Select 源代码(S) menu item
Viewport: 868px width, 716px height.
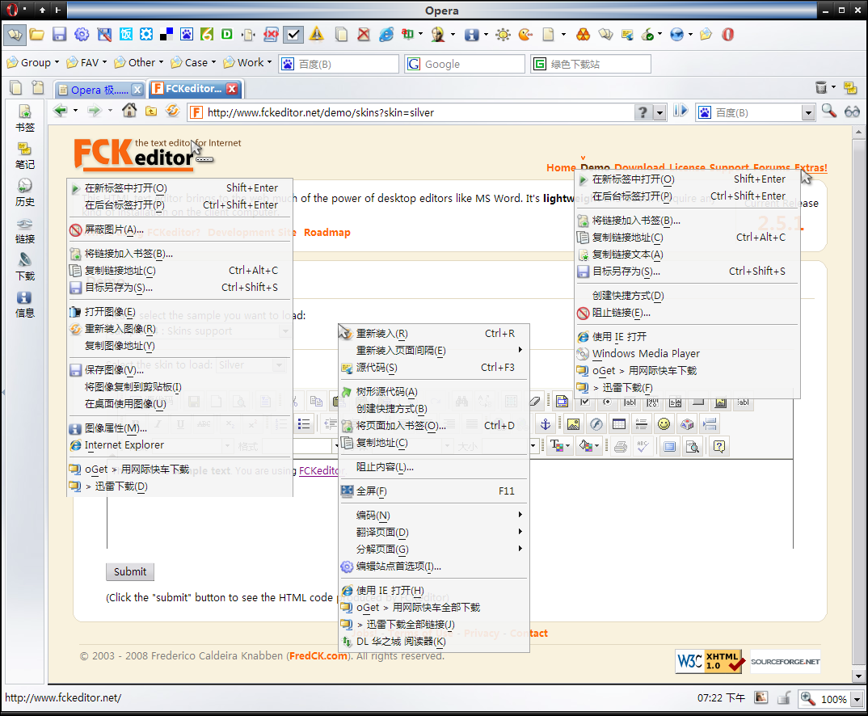(434, 368)
